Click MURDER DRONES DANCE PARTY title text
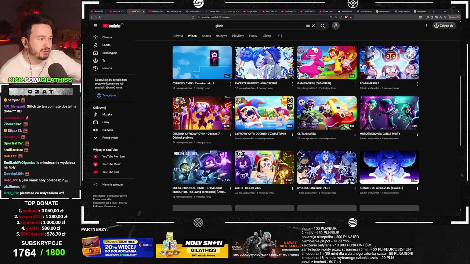 tap(380, 134)
